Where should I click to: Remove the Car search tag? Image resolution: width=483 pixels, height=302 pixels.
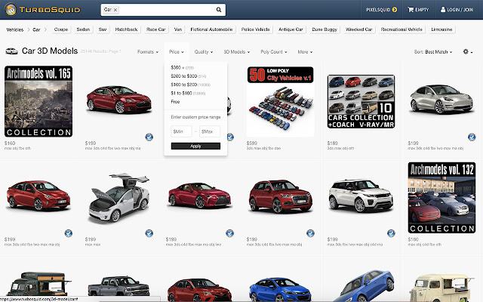click(x=115, y=10)
